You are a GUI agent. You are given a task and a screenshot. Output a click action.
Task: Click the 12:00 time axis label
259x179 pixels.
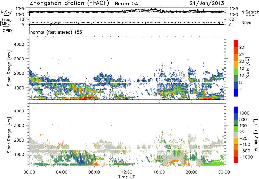(x=127, y=172)
